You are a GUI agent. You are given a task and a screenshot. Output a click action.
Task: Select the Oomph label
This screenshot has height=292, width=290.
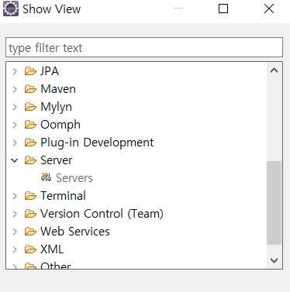(60, 125)
